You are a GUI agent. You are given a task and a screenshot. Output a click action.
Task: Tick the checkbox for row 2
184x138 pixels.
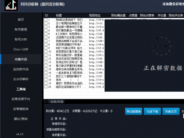coord(46,23)
